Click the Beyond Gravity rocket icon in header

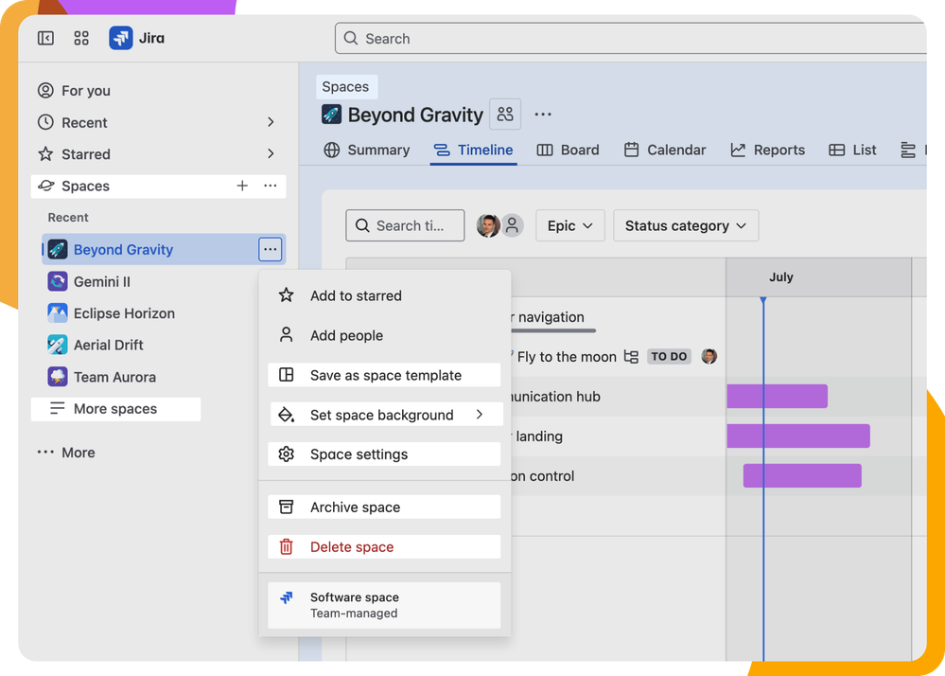pos(331,114)
